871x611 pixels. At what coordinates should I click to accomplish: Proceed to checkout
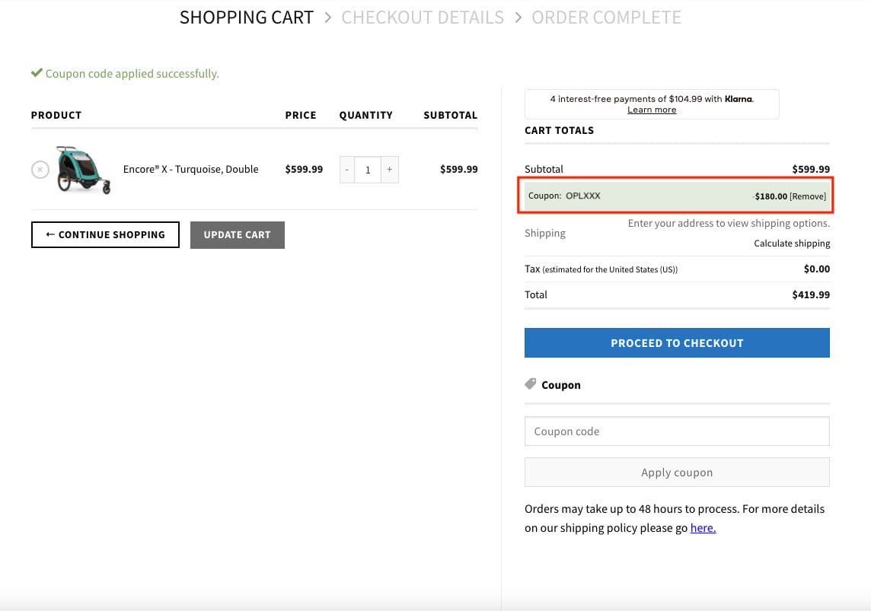coord(677,343)
